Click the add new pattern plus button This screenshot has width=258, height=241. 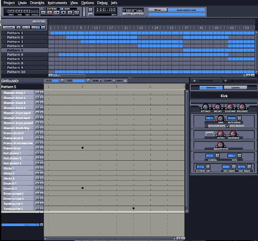[x=19, y=28]
